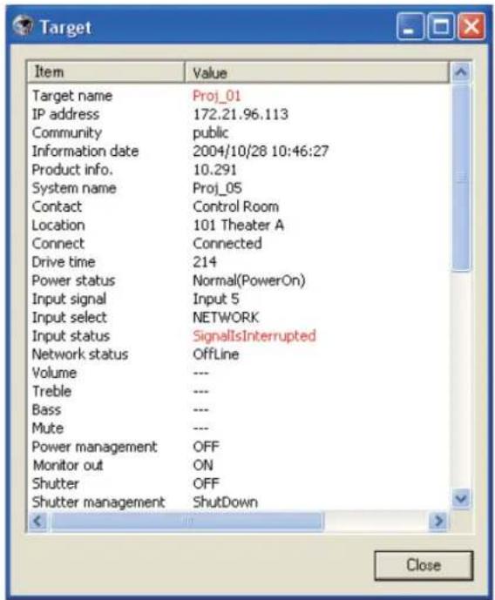Viewport: 495px width, 600px height.
Task: Select the Shutter row label
Action: pos(55,483)
